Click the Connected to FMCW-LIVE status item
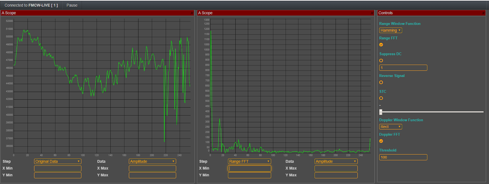489x184 pixels. click(31, 5)
